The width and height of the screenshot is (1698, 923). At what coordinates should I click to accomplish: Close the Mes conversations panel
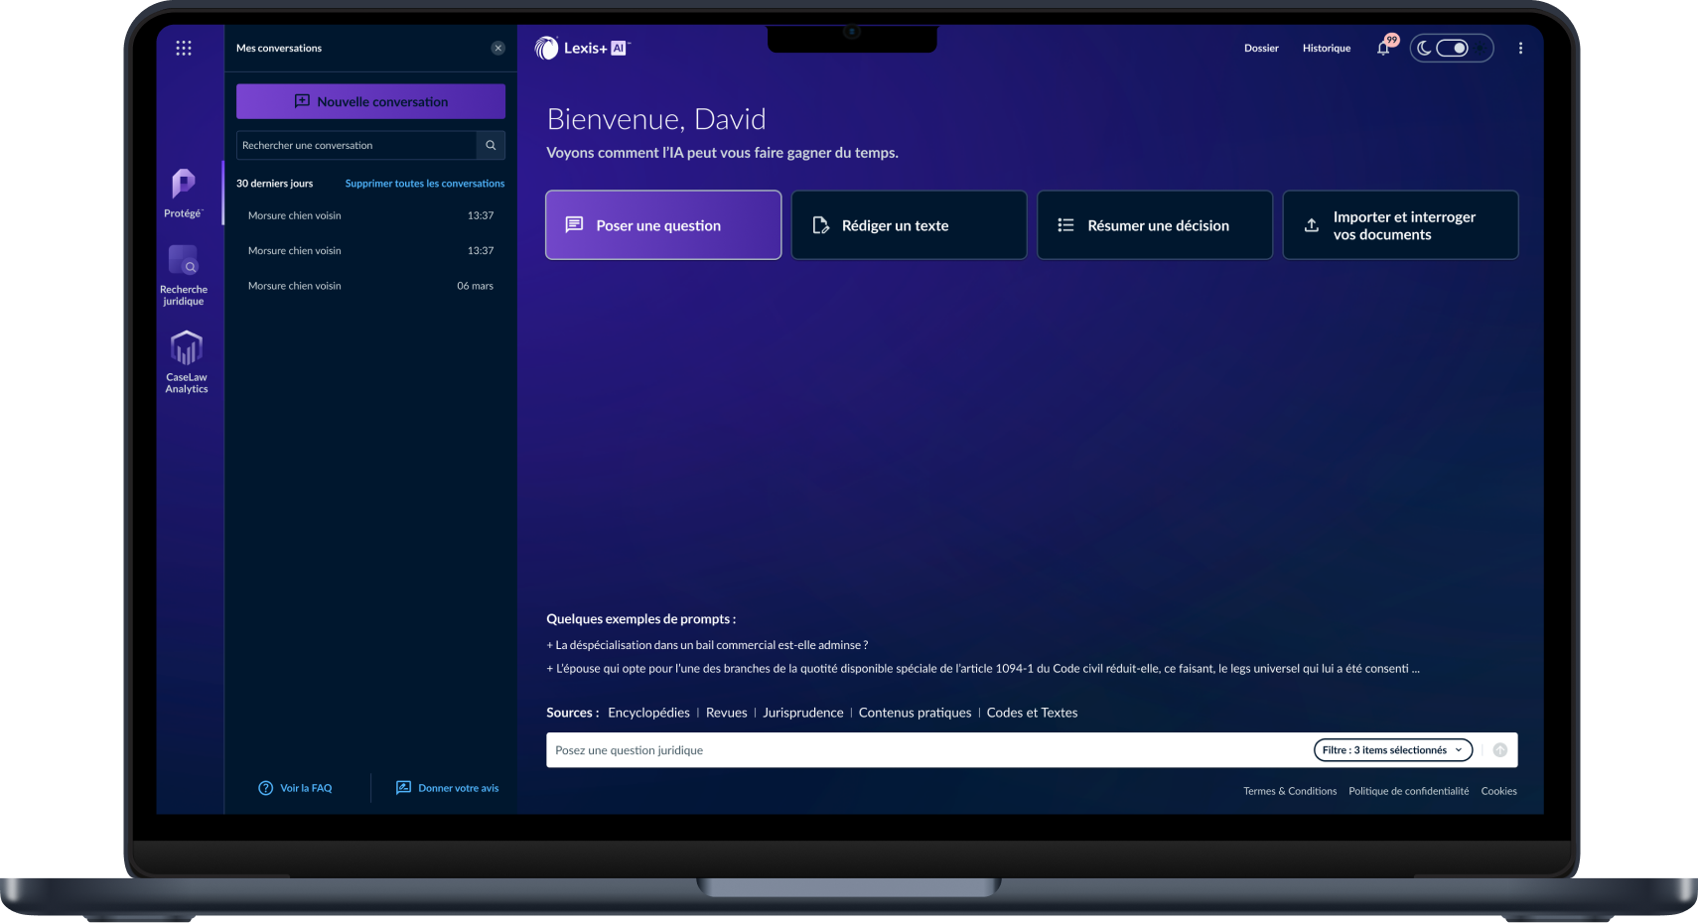point(497,48)
